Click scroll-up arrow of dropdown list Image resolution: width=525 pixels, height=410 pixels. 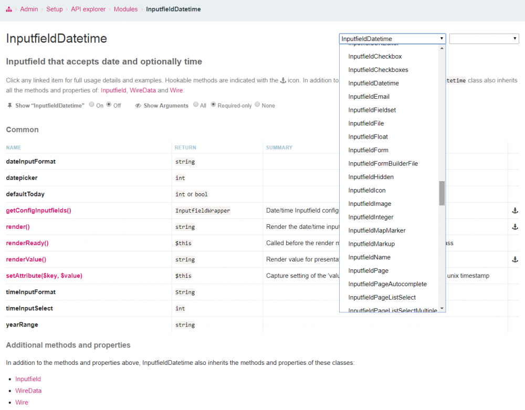[442, 48]
